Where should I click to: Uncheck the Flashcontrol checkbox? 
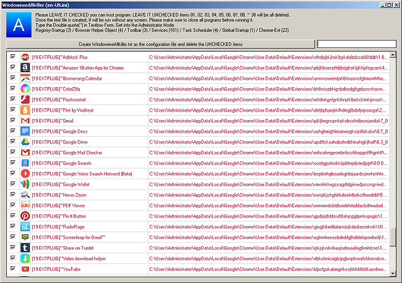(x=13, y=99)
